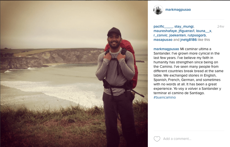Viewport: 230px width, 147px height.
Task: Click the caption text about the Camino
Action: pos(188,71)
